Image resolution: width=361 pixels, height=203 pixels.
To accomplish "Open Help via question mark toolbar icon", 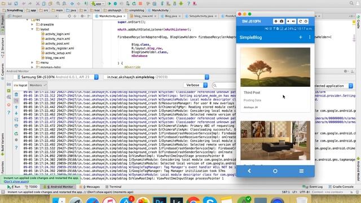I will (x=188, y=3).
